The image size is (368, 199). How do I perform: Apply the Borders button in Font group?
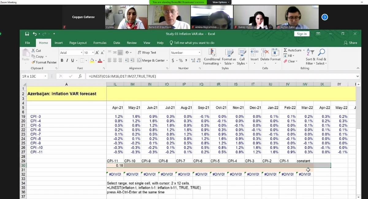pos(83,60)
